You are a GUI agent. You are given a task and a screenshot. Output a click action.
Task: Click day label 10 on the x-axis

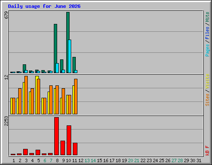pos(68,160)
